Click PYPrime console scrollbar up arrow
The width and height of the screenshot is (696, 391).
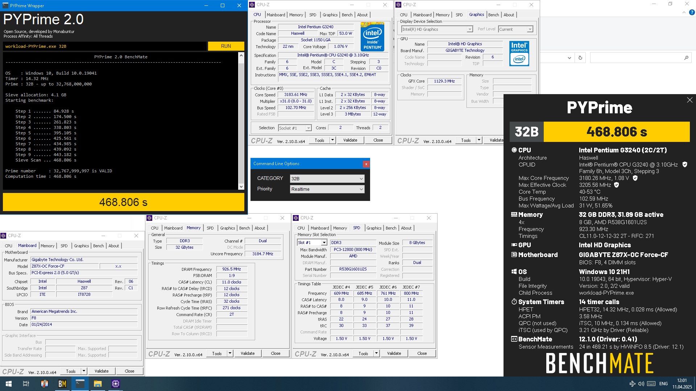[x=241, y=55]
